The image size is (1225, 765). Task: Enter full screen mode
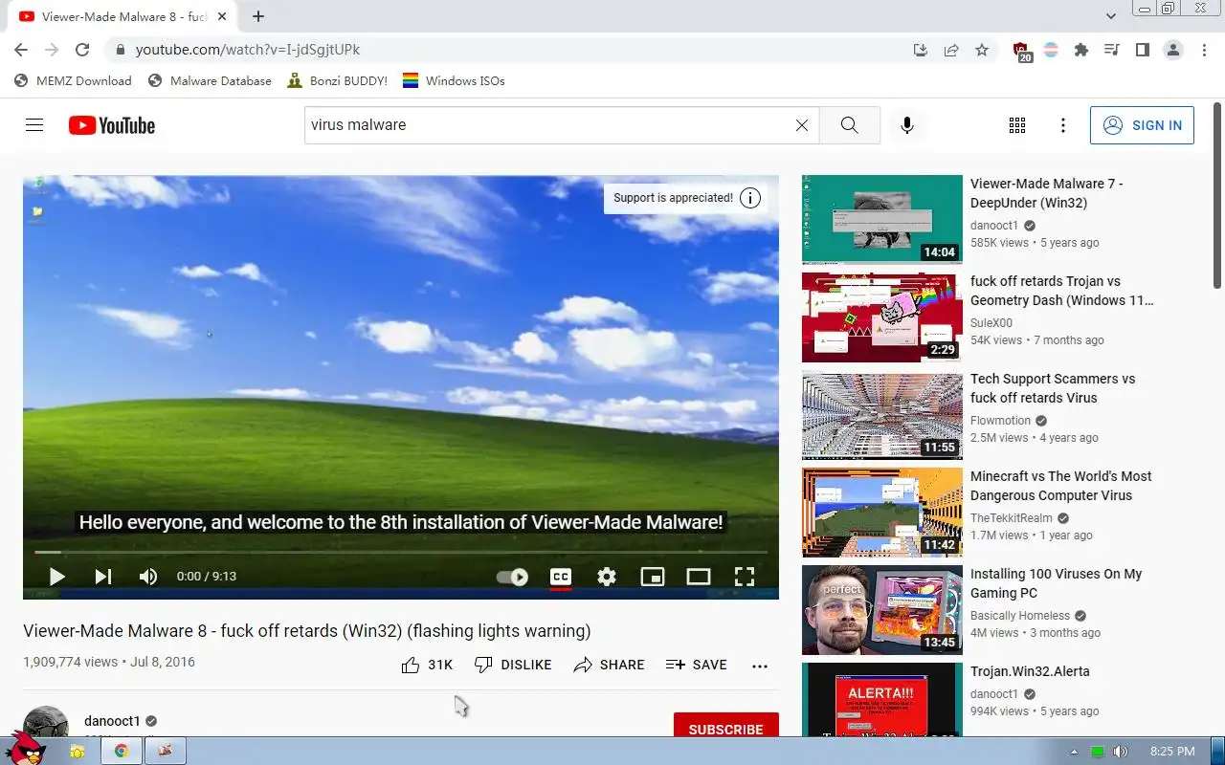pyautogui.click(x=745, y=577)
